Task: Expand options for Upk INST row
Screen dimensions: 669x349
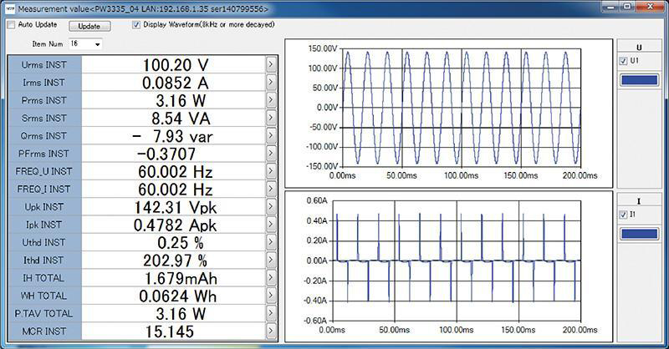Action: point(271,207)
